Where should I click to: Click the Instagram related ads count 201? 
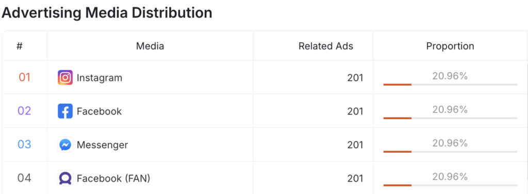[355, 78]
